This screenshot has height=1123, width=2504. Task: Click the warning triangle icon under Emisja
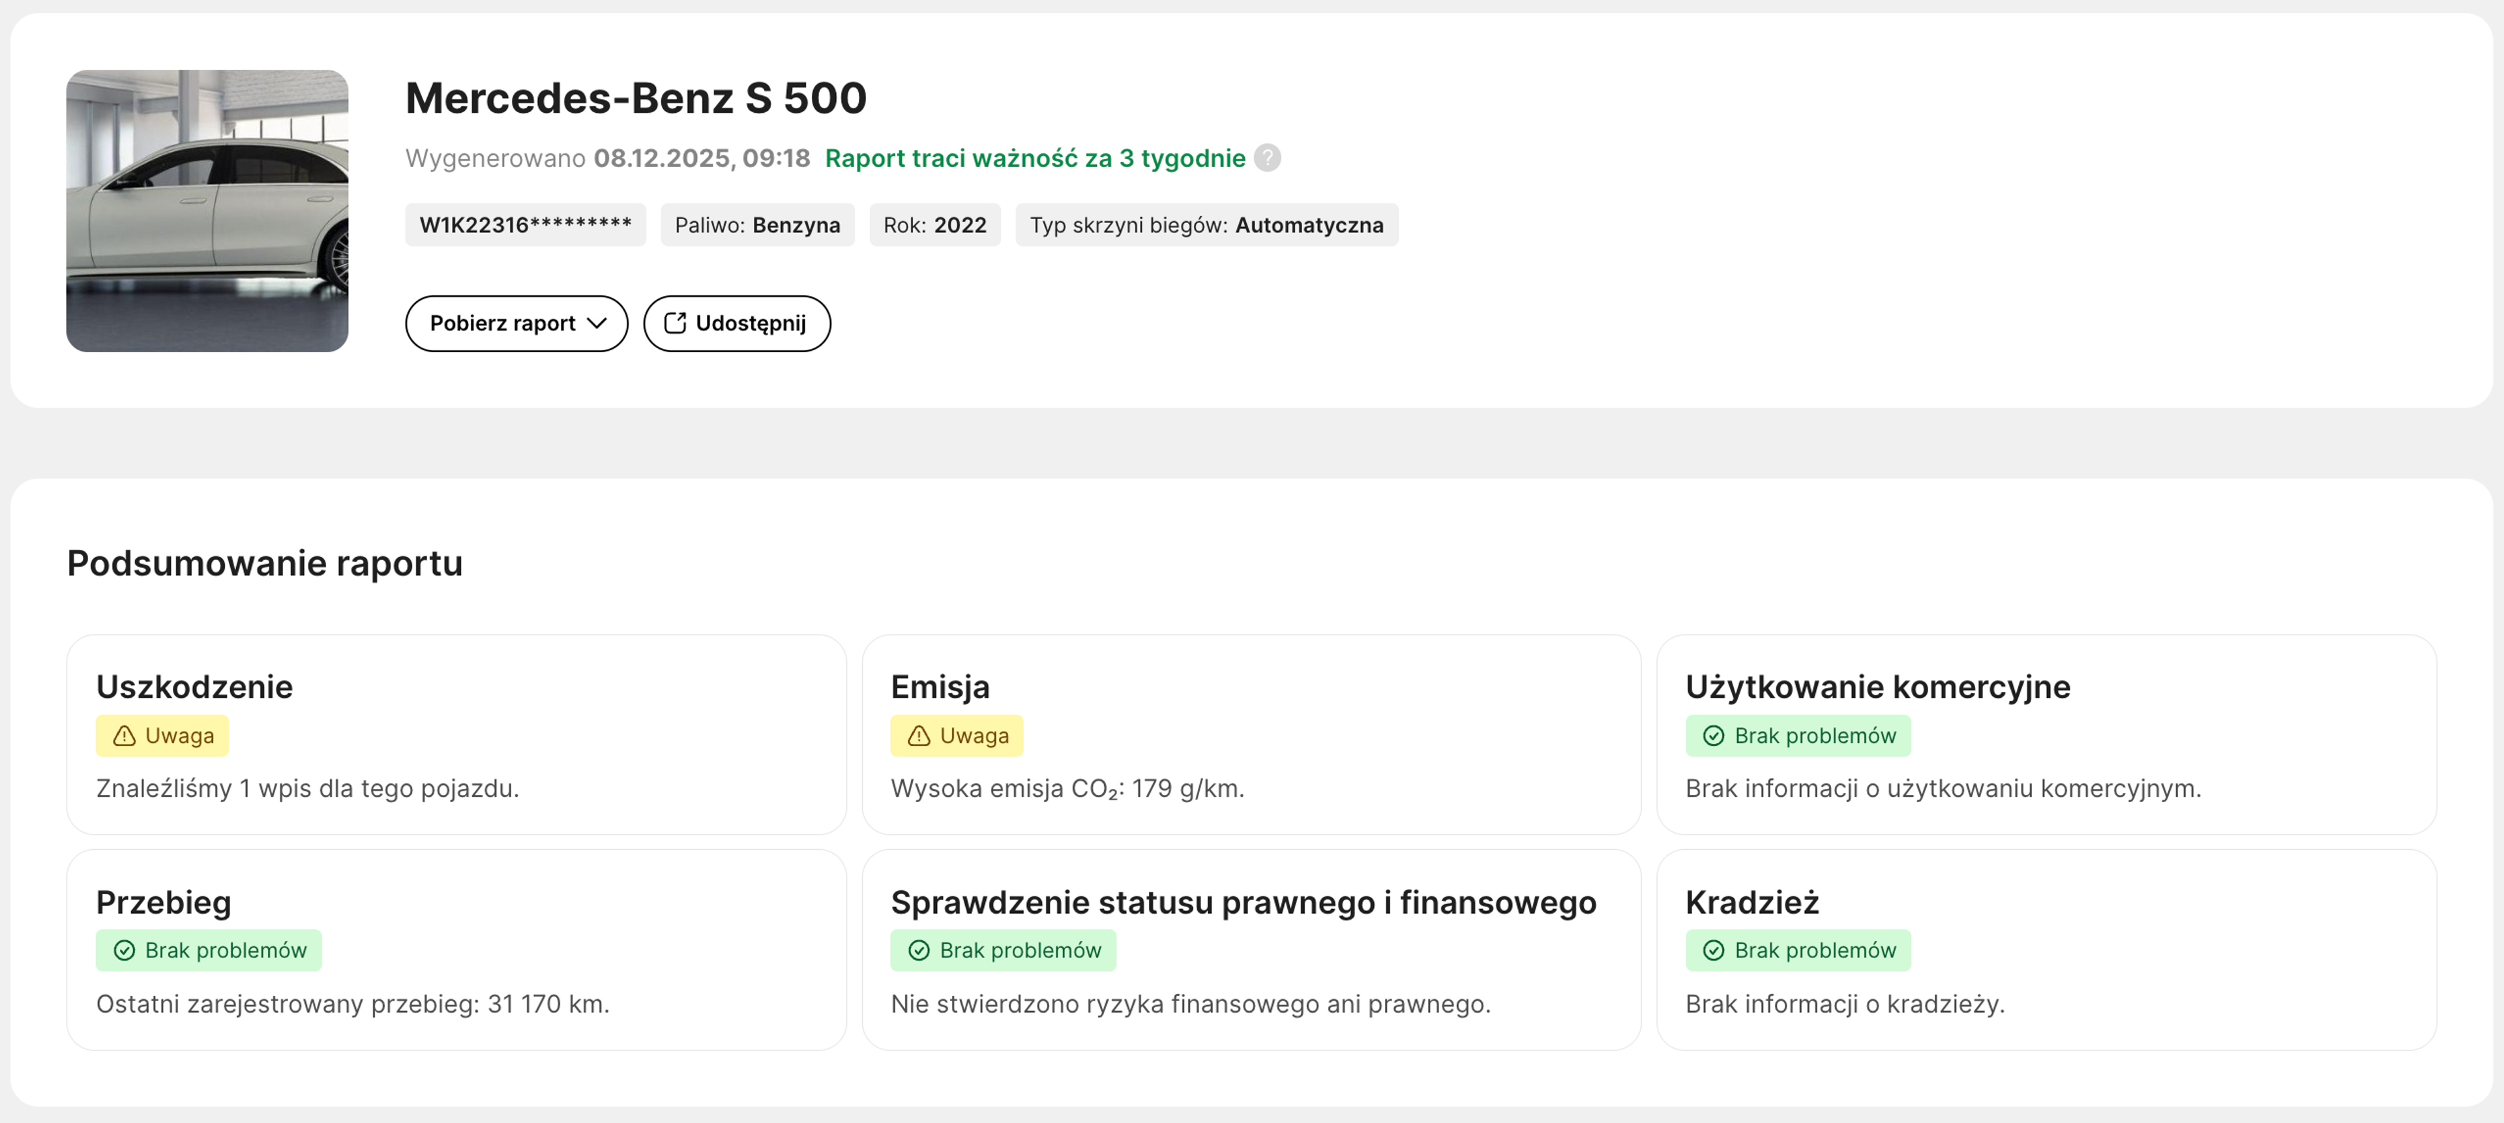(919, 736)
